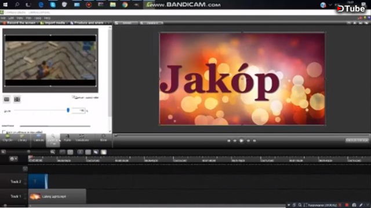The height and width of the screenshot is (208, 371).
Task: Click the timeline zoom slider handle
Action: [28, 152]
